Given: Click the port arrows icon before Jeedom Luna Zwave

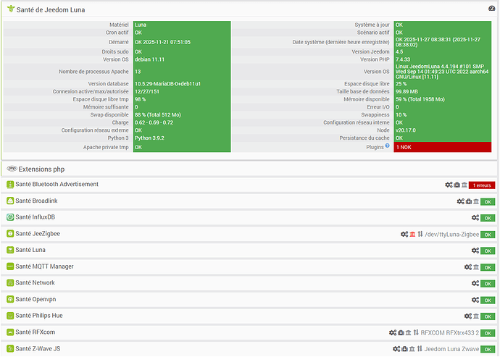Looking at the screenshot, I should (x=420, y=349).
